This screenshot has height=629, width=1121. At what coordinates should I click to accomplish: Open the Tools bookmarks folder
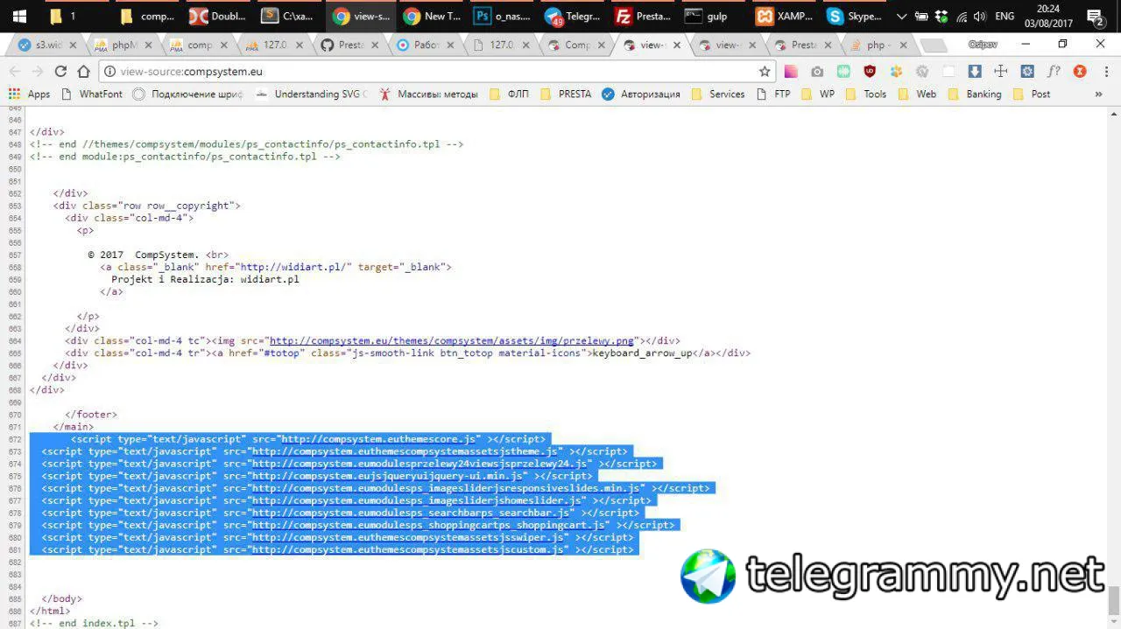pyautogui.click(x=865, y=94)
